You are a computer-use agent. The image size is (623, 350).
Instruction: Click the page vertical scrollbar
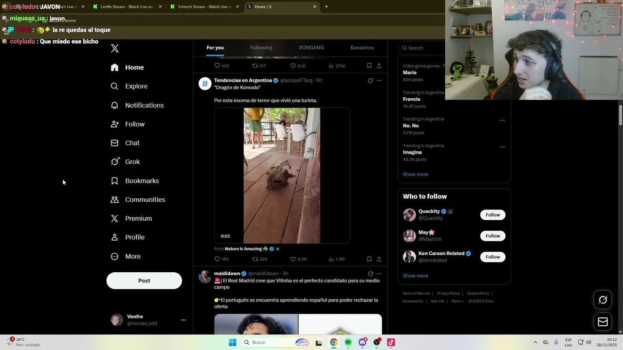(621, 115)
